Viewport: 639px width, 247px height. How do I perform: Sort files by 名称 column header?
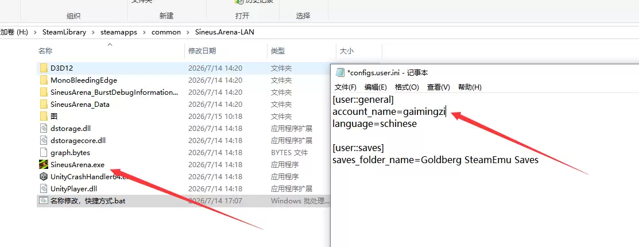[45, 51]
